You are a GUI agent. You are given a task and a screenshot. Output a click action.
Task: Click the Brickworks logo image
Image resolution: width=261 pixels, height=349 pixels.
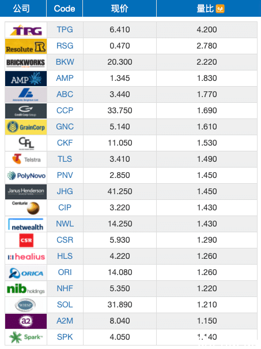(x=26, y=62)
